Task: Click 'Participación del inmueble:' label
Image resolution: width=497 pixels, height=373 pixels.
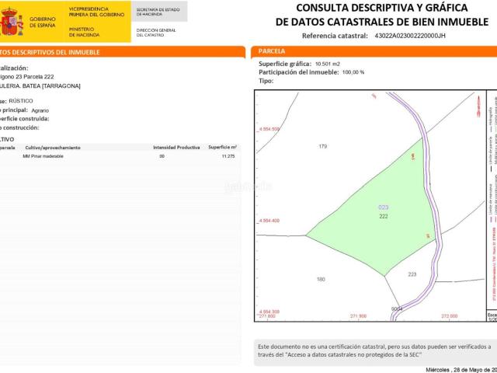Action: pos(299,72)
